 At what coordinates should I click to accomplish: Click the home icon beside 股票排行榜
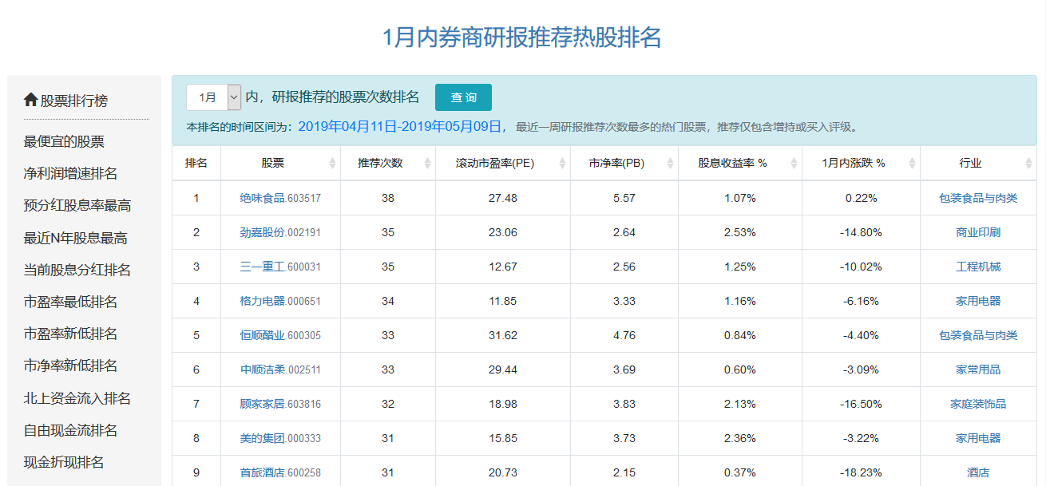31,100
